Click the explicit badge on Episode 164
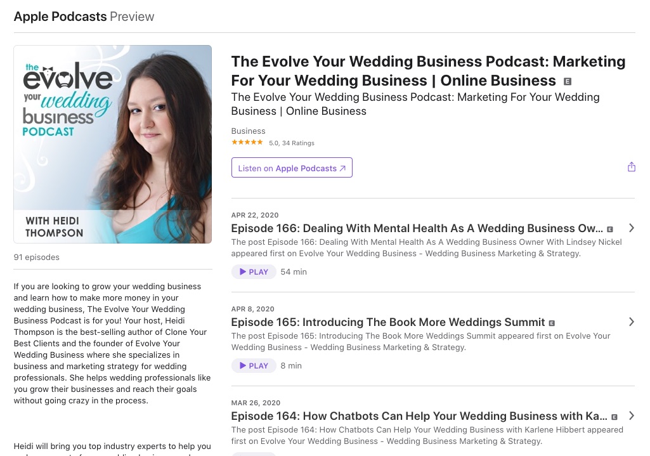The image size is (650, 456). point(614,417)
